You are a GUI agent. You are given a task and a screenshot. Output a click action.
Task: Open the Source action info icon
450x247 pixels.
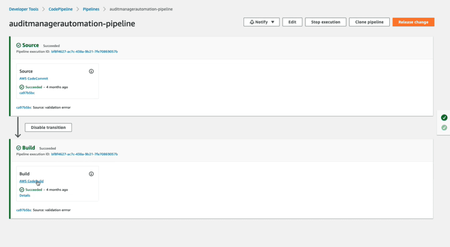(x=91, y=72)
